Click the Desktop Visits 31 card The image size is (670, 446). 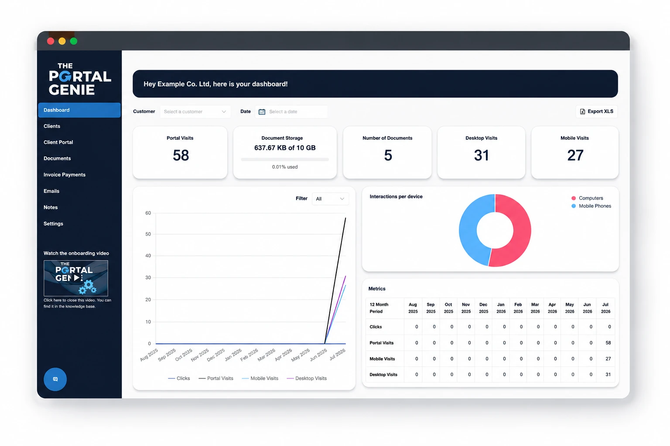[481, 152]
